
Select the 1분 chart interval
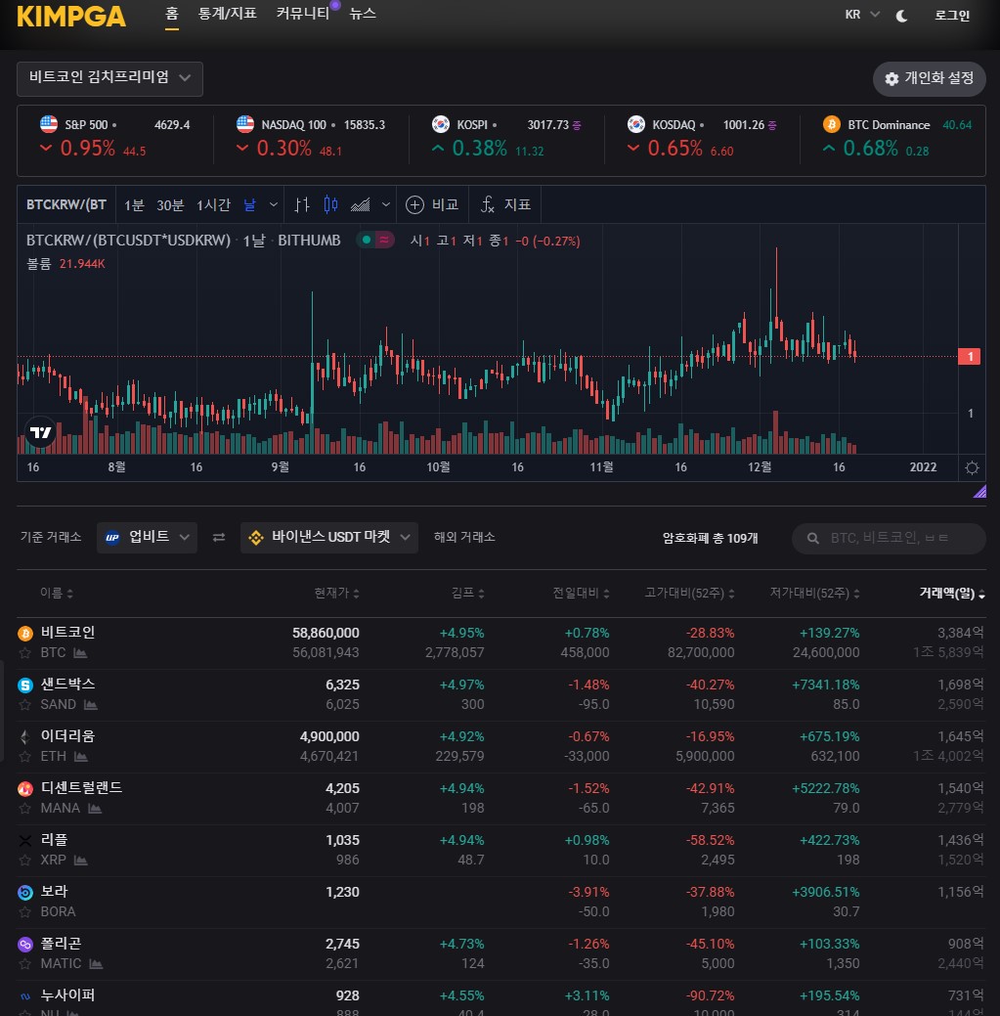pyautogui.click(x=134, y=205)
